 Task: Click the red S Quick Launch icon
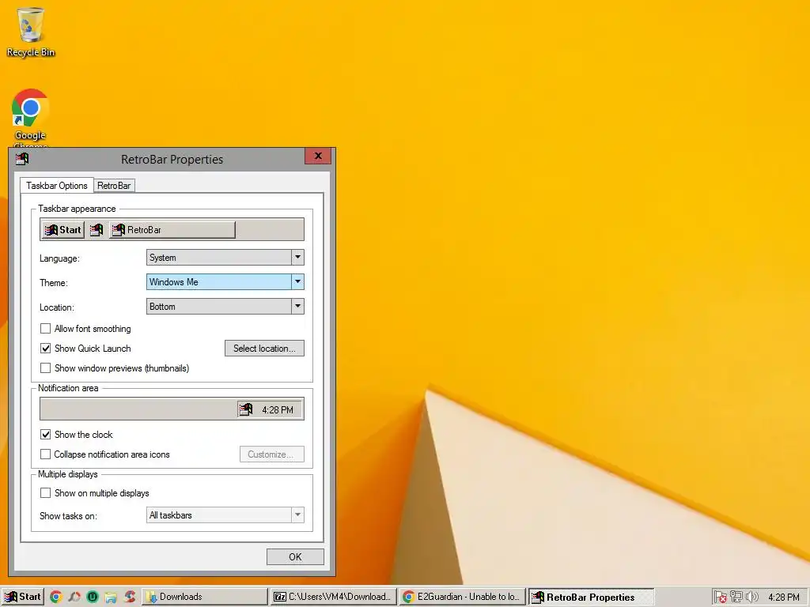pyautogui.click(x=130, y=598)
